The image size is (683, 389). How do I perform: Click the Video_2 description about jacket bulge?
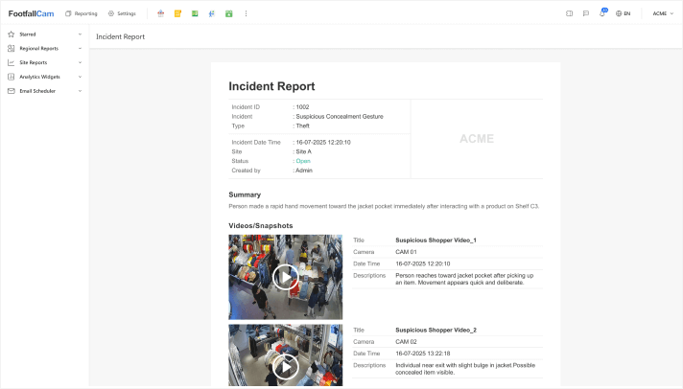(x=465, y=369)
